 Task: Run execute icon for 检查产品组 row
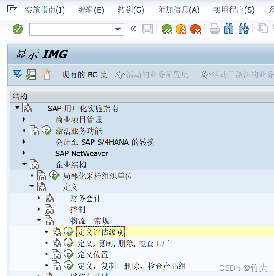click(x=69, y=266)
